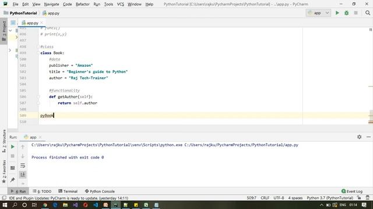Collapse the class Book code fold
The width and height of the screenshot is (373, 209).
pos(38,53)
